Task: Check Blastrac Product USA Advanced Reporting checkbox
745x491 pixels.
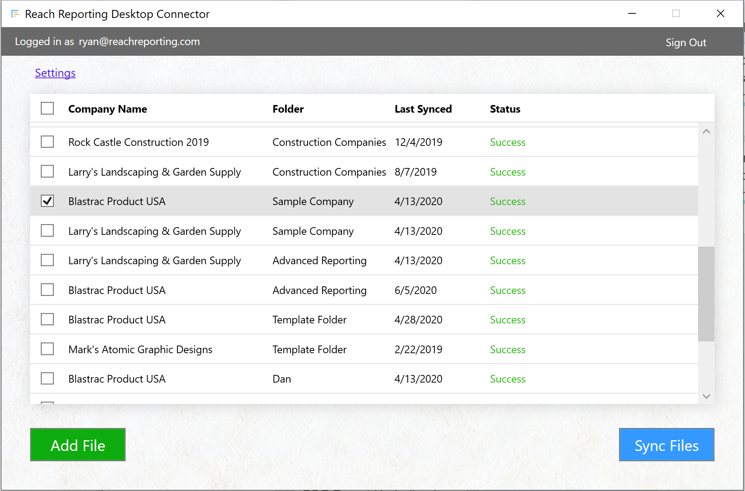Action: tap(47, 290)
